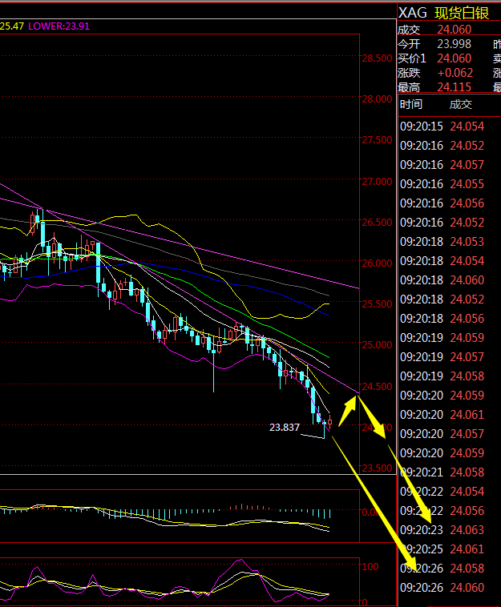This screenshot has height=607, width=501.
Task: Click the 时间 column header
Action: click(x=411, y=104)
